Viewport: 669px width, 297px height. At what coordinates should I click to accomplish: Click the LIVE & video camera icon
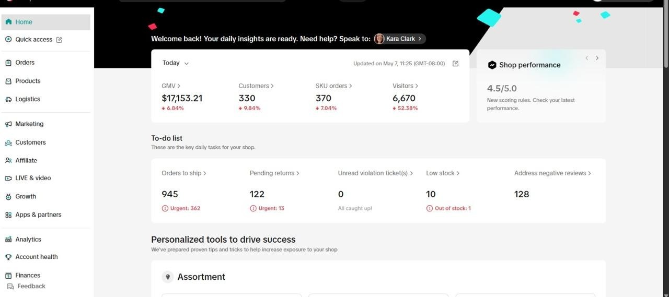pyautogui.click(x=8, y=178)
